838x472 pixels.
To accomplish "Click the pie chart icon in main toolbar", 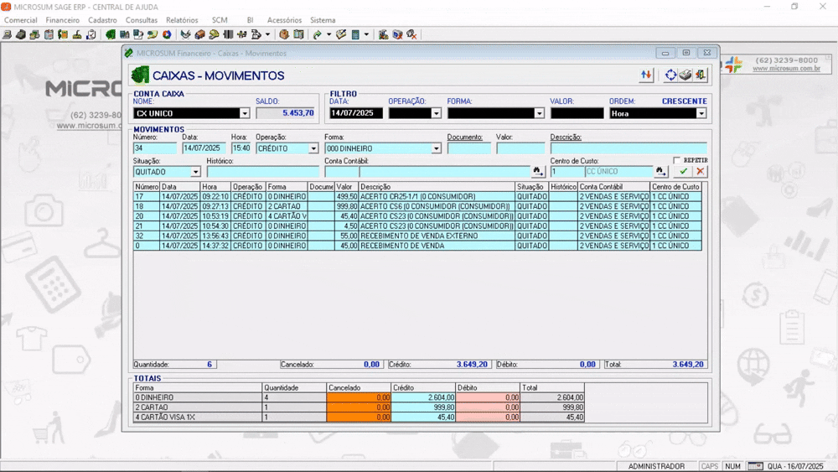I will click(x=167, y=34).
